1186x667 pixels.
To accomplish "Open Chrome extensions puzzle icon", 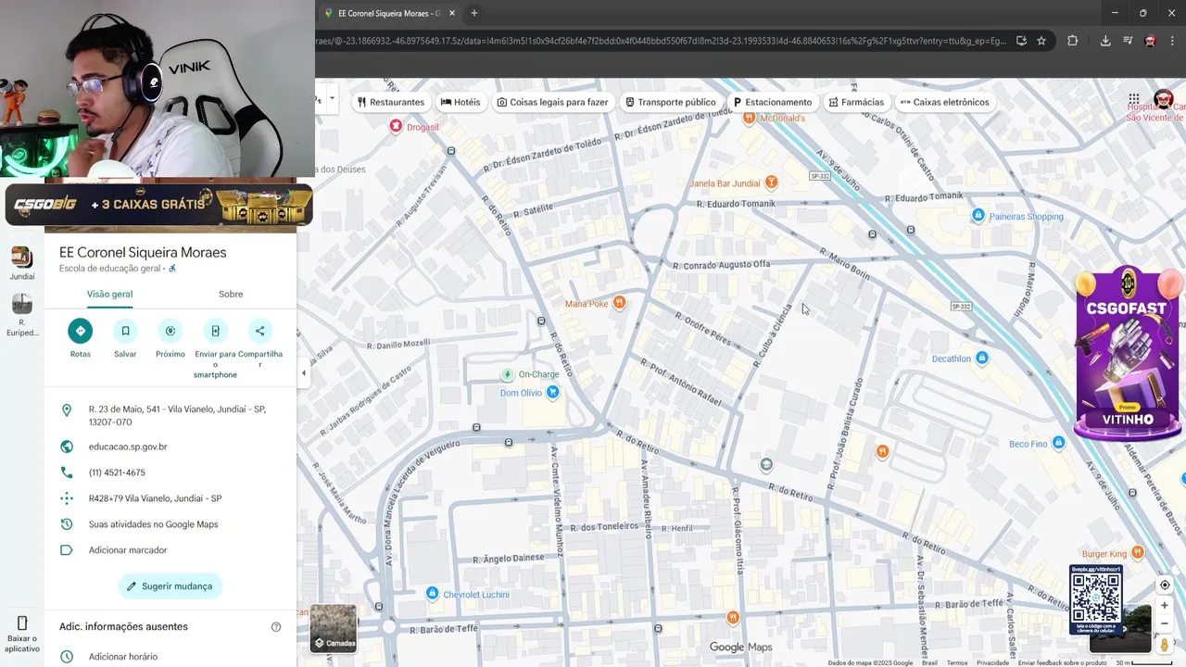I will (1073, 41).
